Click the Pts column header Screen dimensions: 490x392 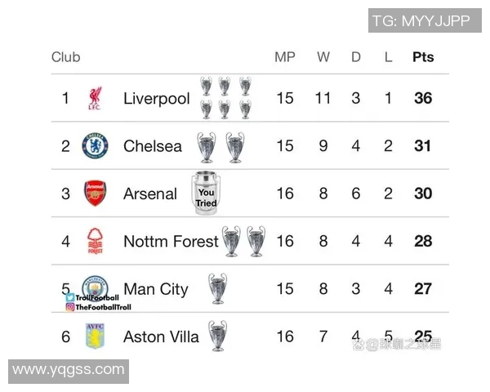tap(423, 57)
